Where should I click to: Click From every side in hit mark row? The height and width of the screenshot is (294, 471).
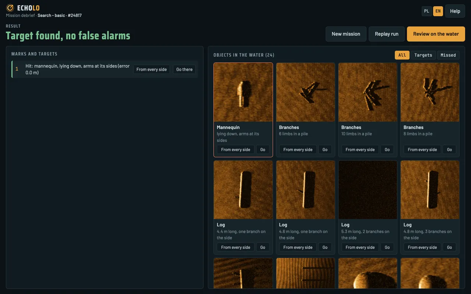click(152, 69)
